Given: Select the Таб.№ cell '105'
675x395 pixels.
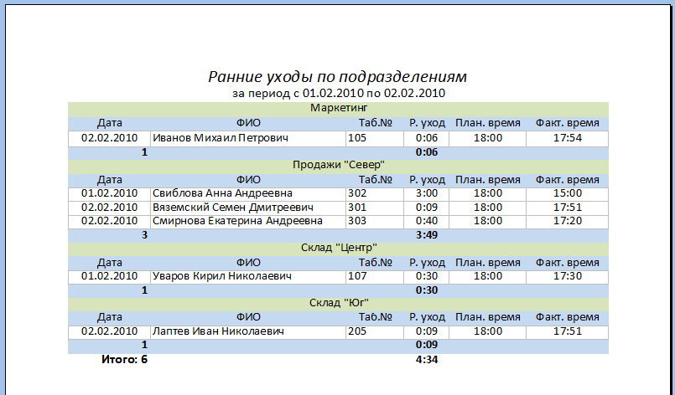Looking at the screenshot, I should tap(375, 138).
